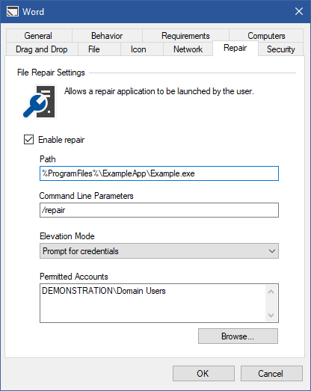This screenshot has height=391, width=311.
Task: Close the Word properties dialog
Action: pos(299,11)
